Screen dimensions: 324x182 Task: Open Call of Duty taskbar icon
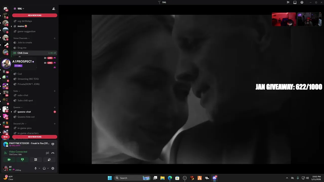(207, 178)
